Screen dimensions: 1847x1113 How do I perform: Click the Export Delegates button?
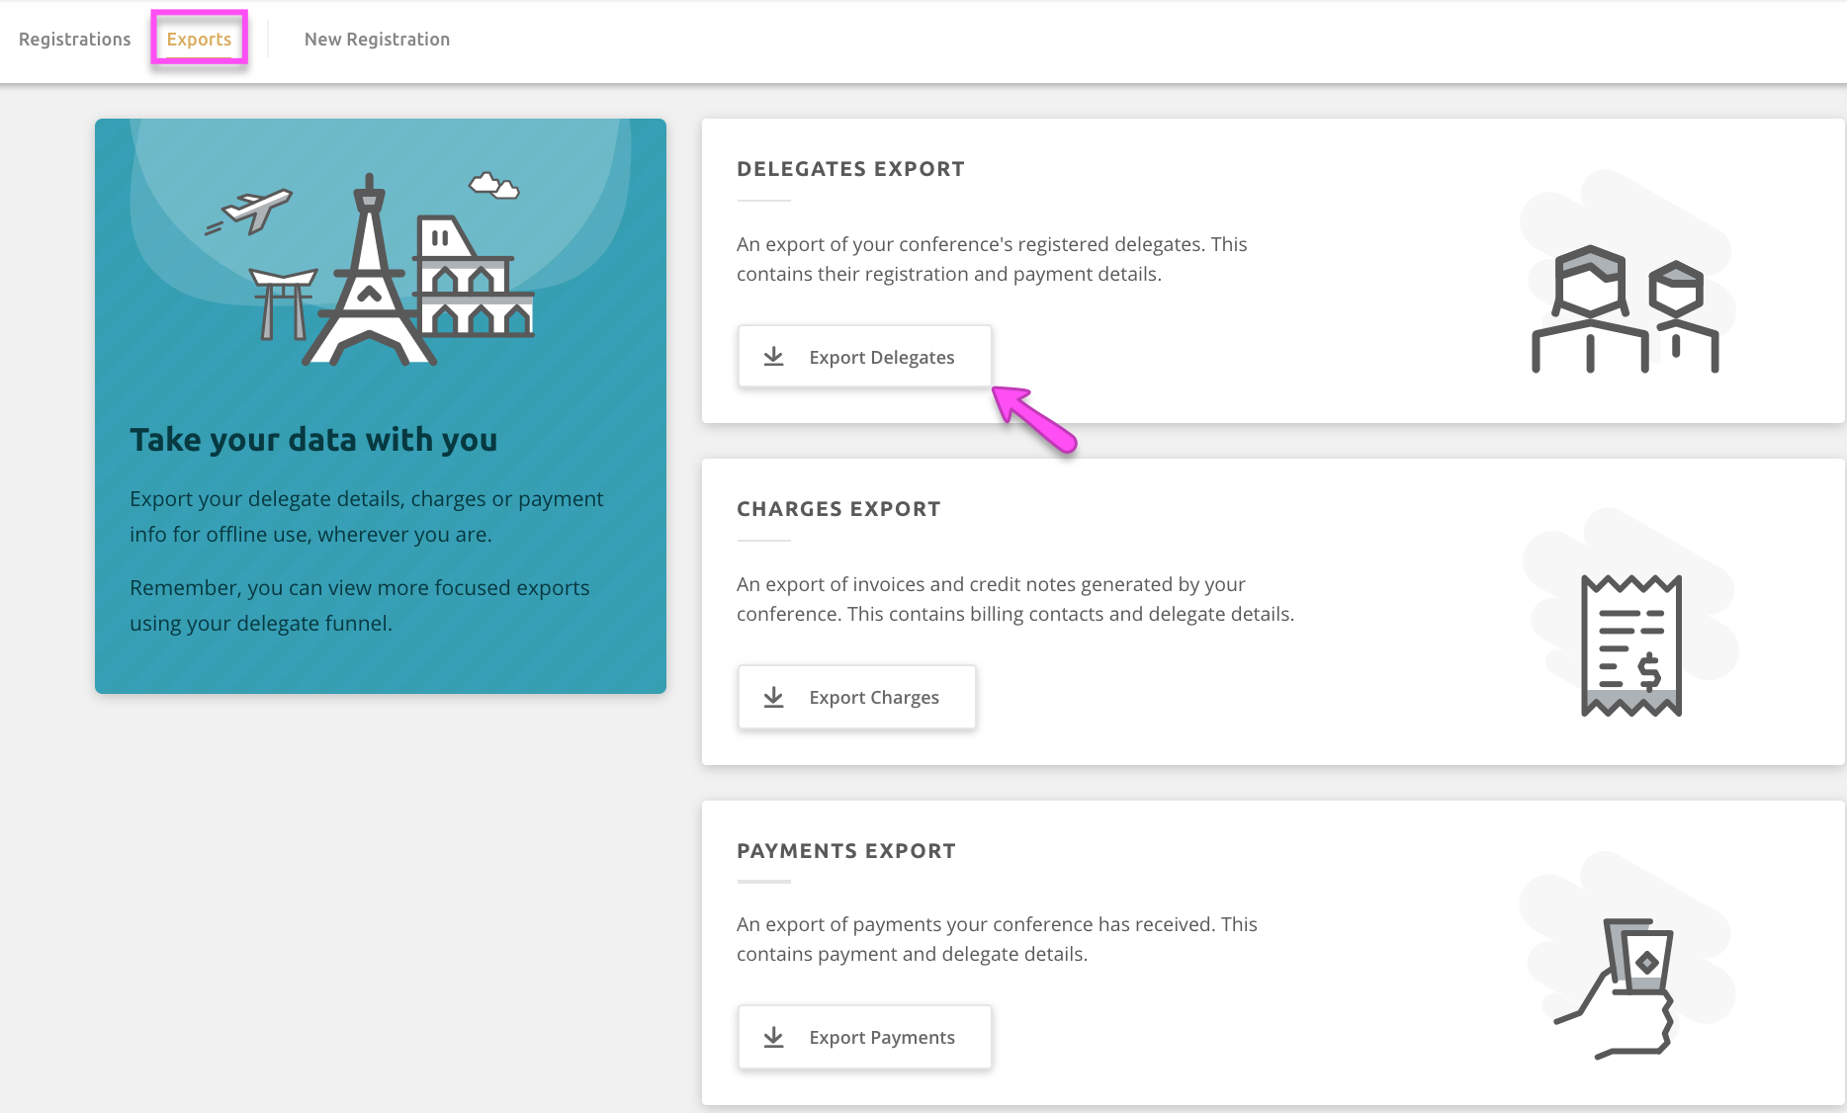point(864,357)
